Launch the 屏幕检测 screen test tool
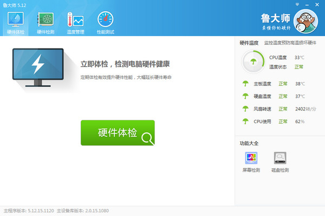325x216 pixels. 251,162
